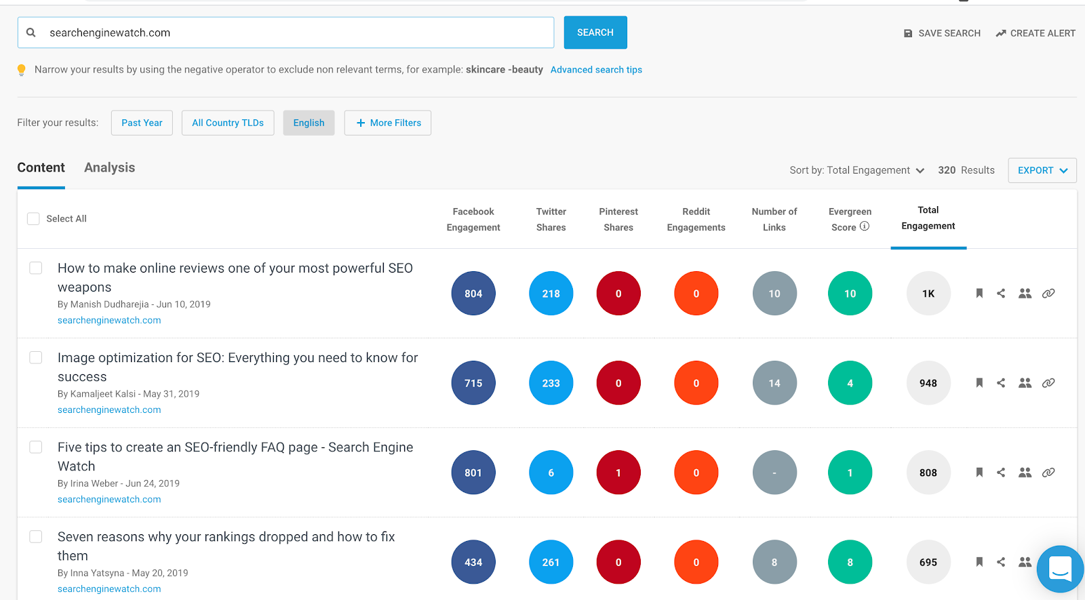Viewport: 1085px width, 600px height.
Task: Select checkbox for rankings dropped article
Action: tap(36, 536)
